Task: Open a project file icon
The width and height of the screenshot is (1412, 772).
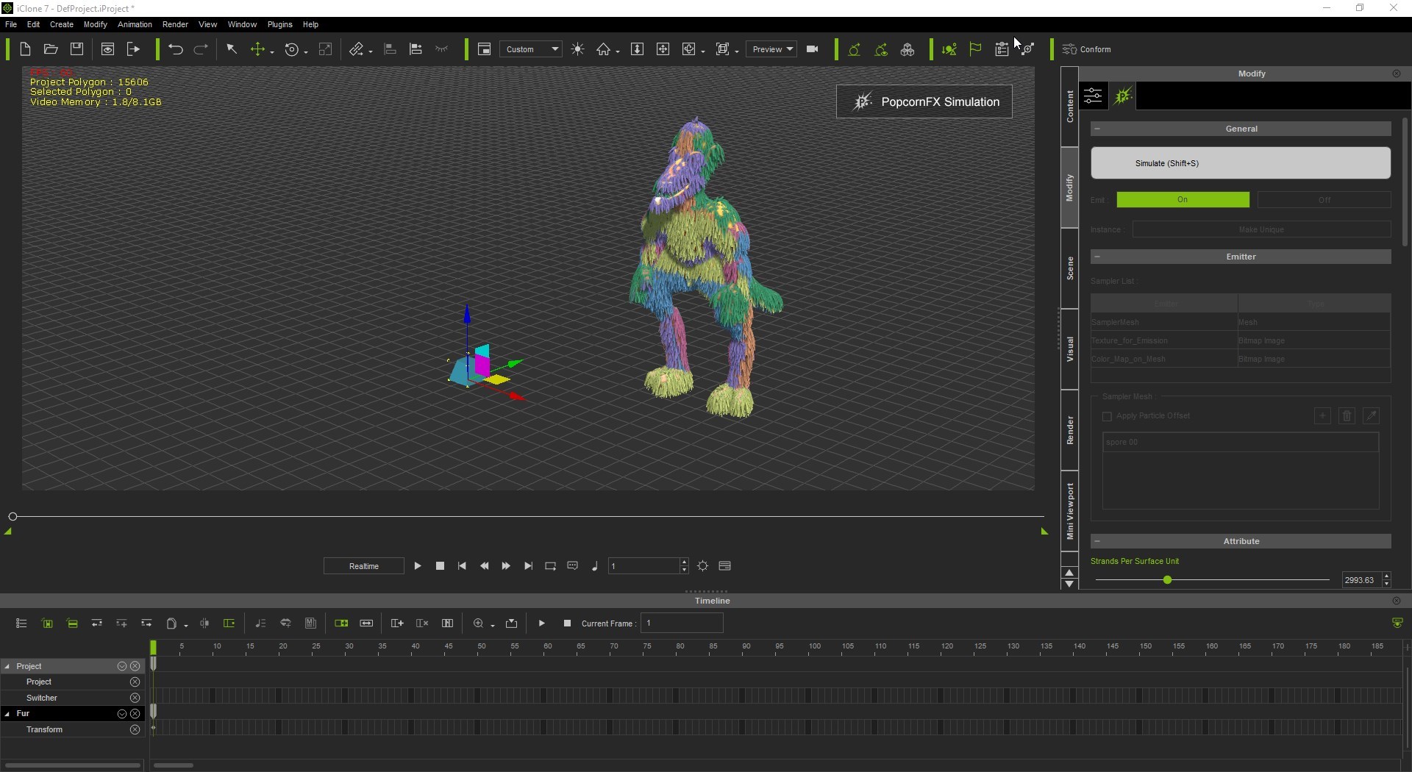Action: click(51, 49)
